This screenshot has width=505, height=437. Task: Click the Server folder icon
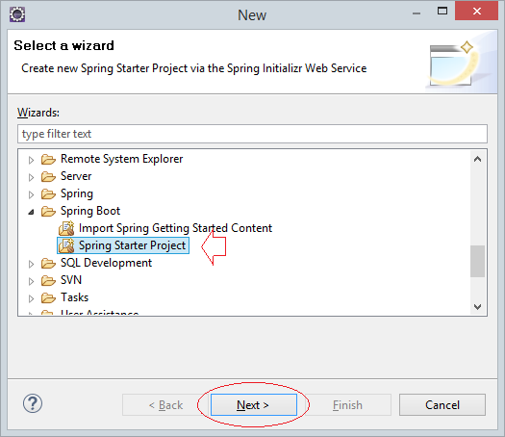(48, 176)
